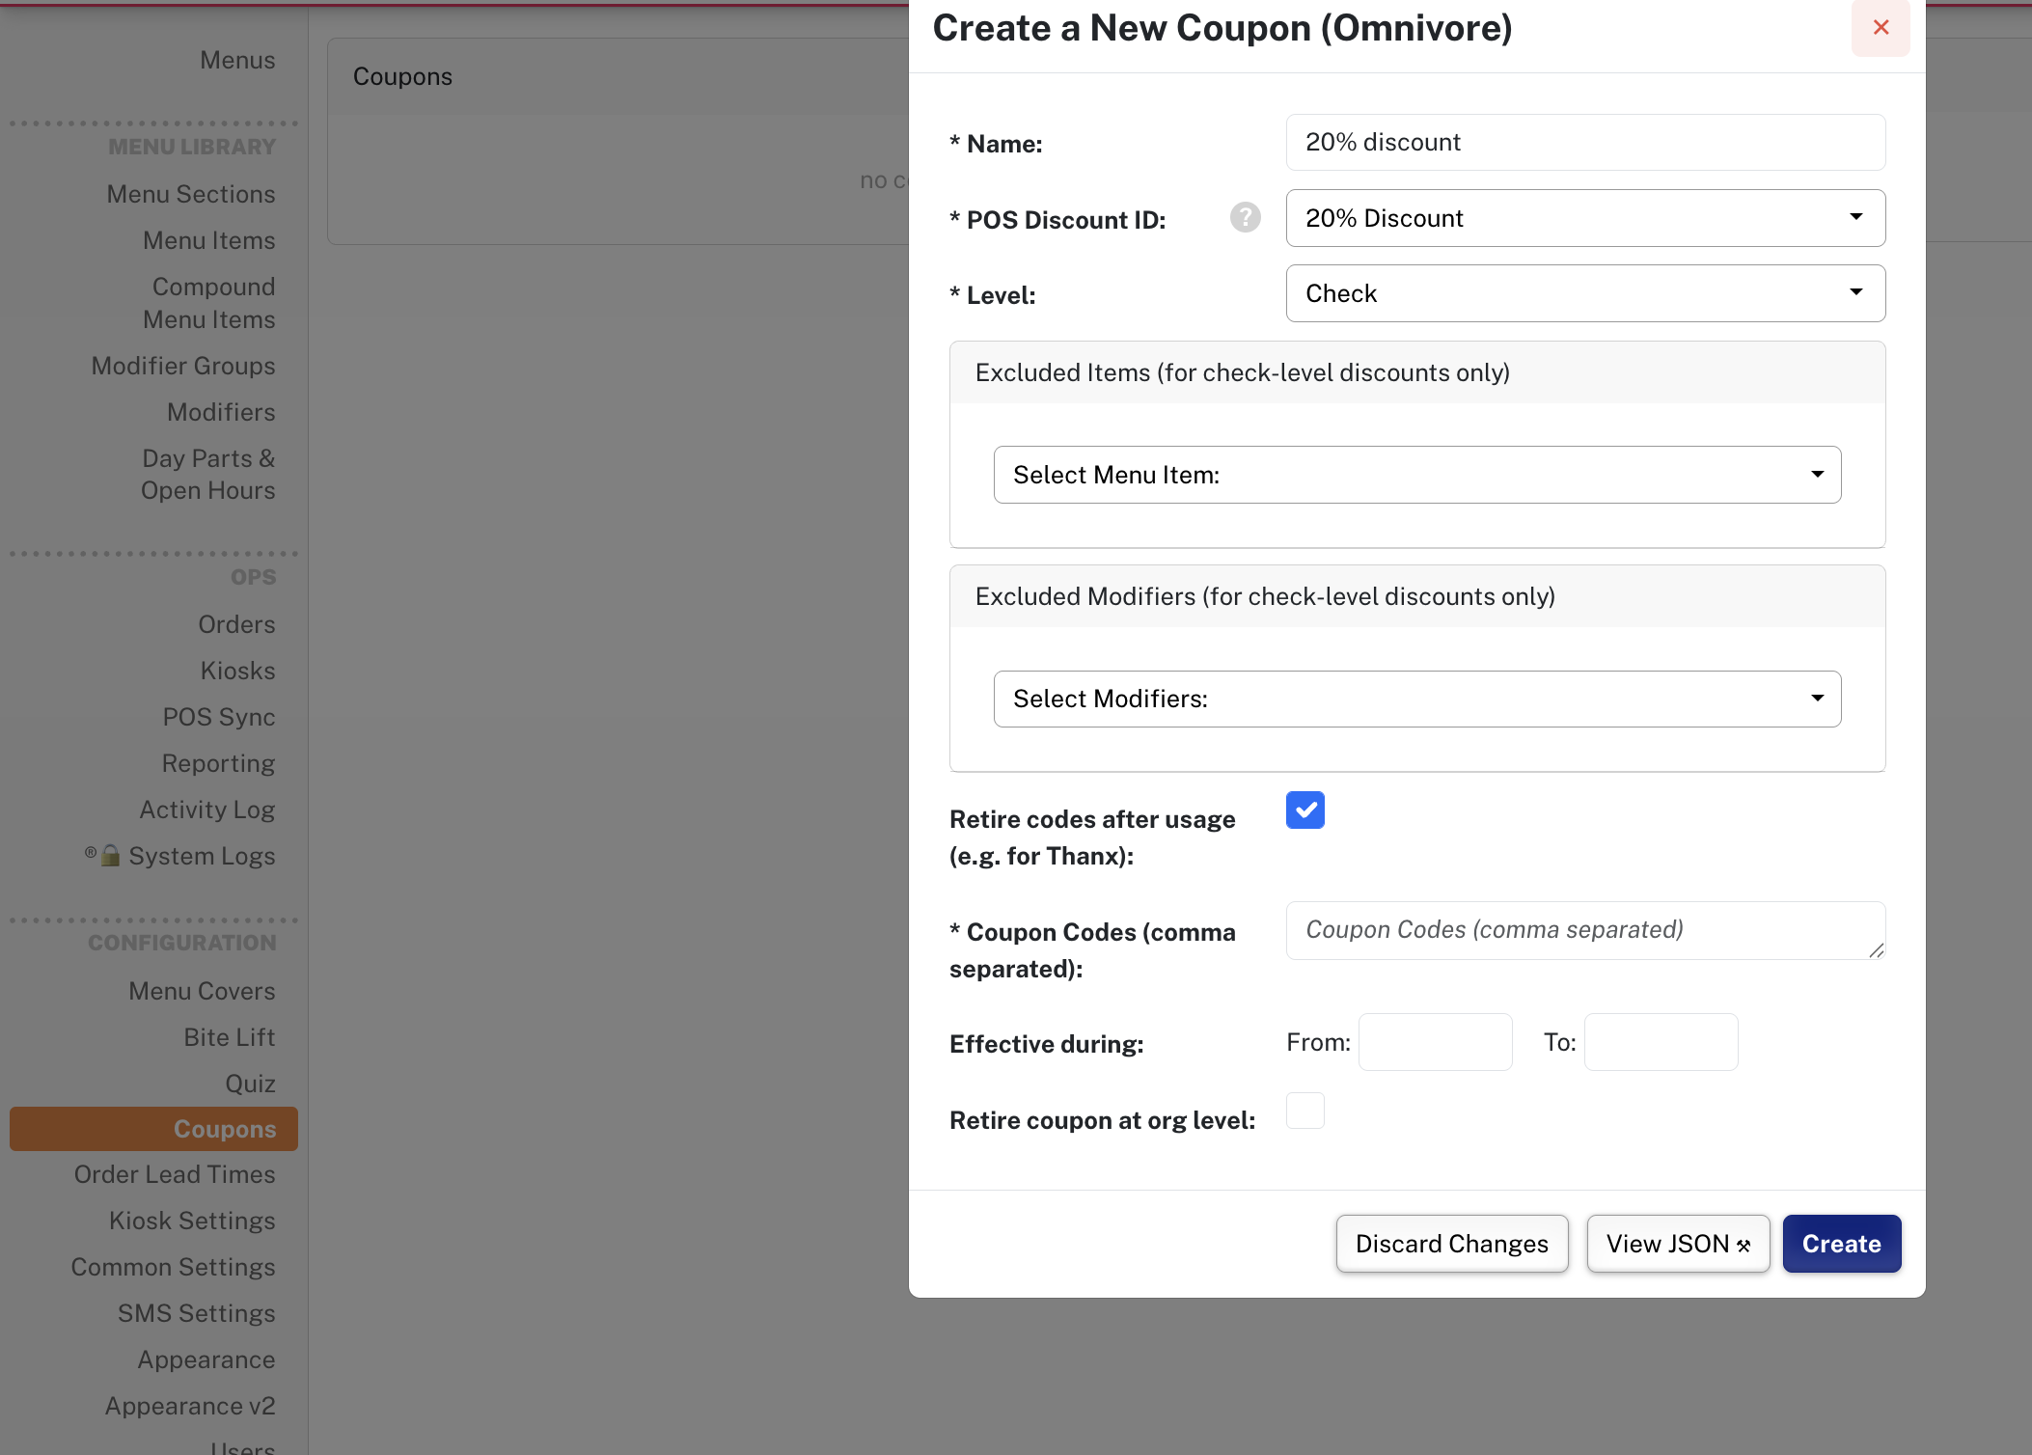The image size is (2032, 1455).
Task: Click the lock icon beside System Logs
Action: (x=111, y=855)
